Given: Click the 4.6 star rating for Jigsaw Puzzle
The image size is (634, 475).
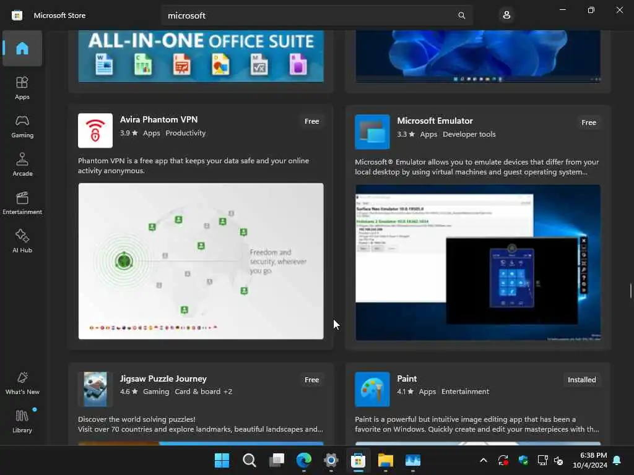Looking at the screenshot, I should click(129, 392).
